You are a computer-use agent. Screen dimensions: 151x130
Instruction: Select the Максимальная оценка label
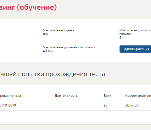(59, 30)
